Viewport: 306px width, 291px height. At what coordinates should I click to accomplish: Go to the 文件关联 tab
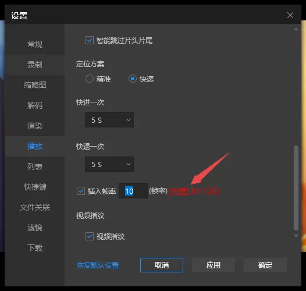[x=35, y=207]
